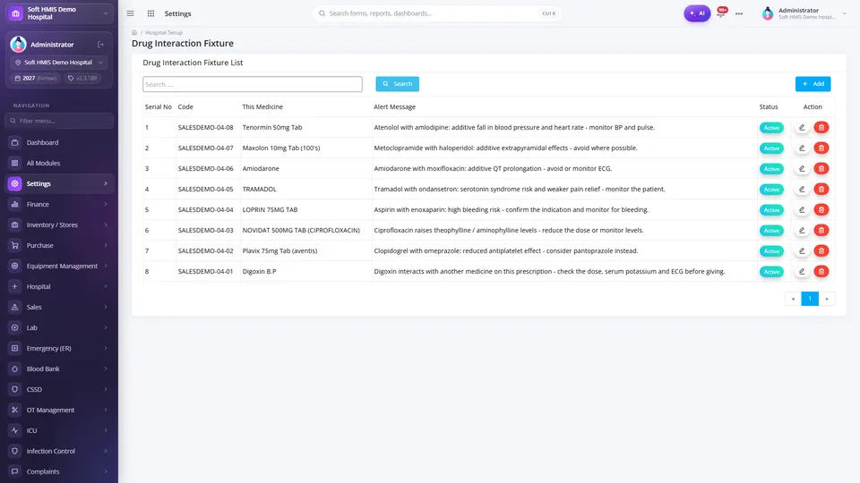Focus the global search forms bar
This screenshot has width=860, height=483.
coord(436,13)
